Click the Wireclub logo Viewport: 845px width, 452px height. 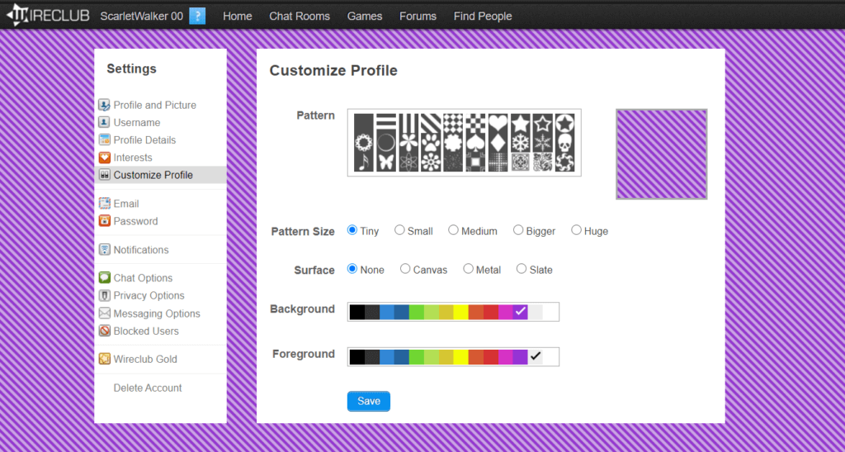point(48,16)
